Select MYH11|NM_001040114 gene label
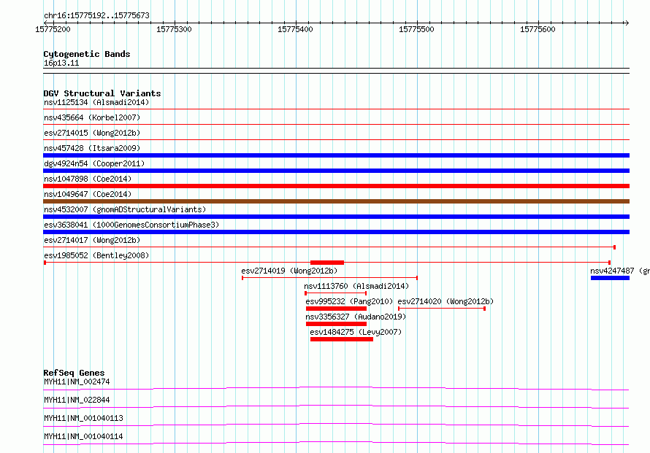The image size is (650, 453). (x=83, y=436)
